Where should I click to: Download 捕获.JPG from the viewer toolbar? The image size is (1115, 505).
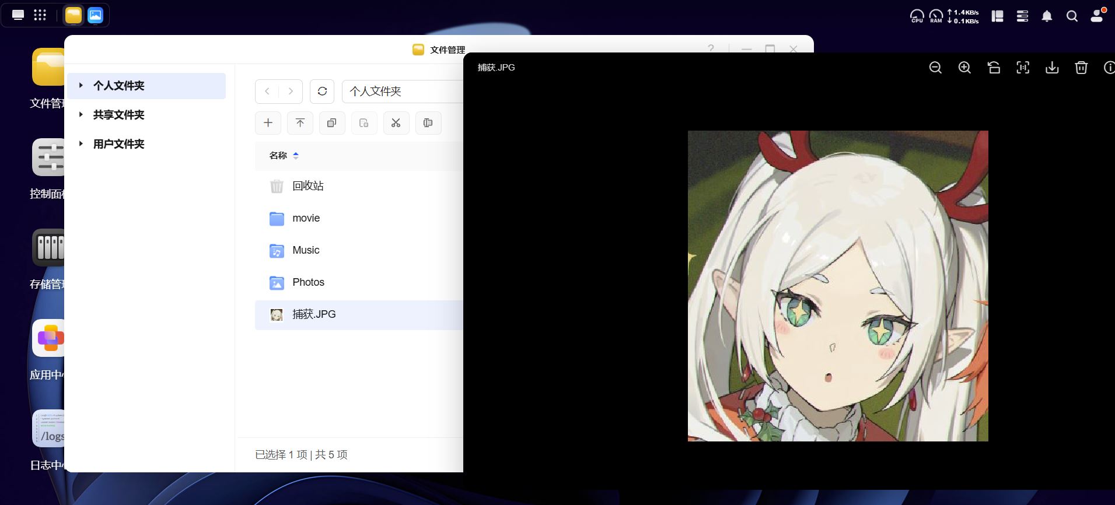click(x=1052, y=68)
